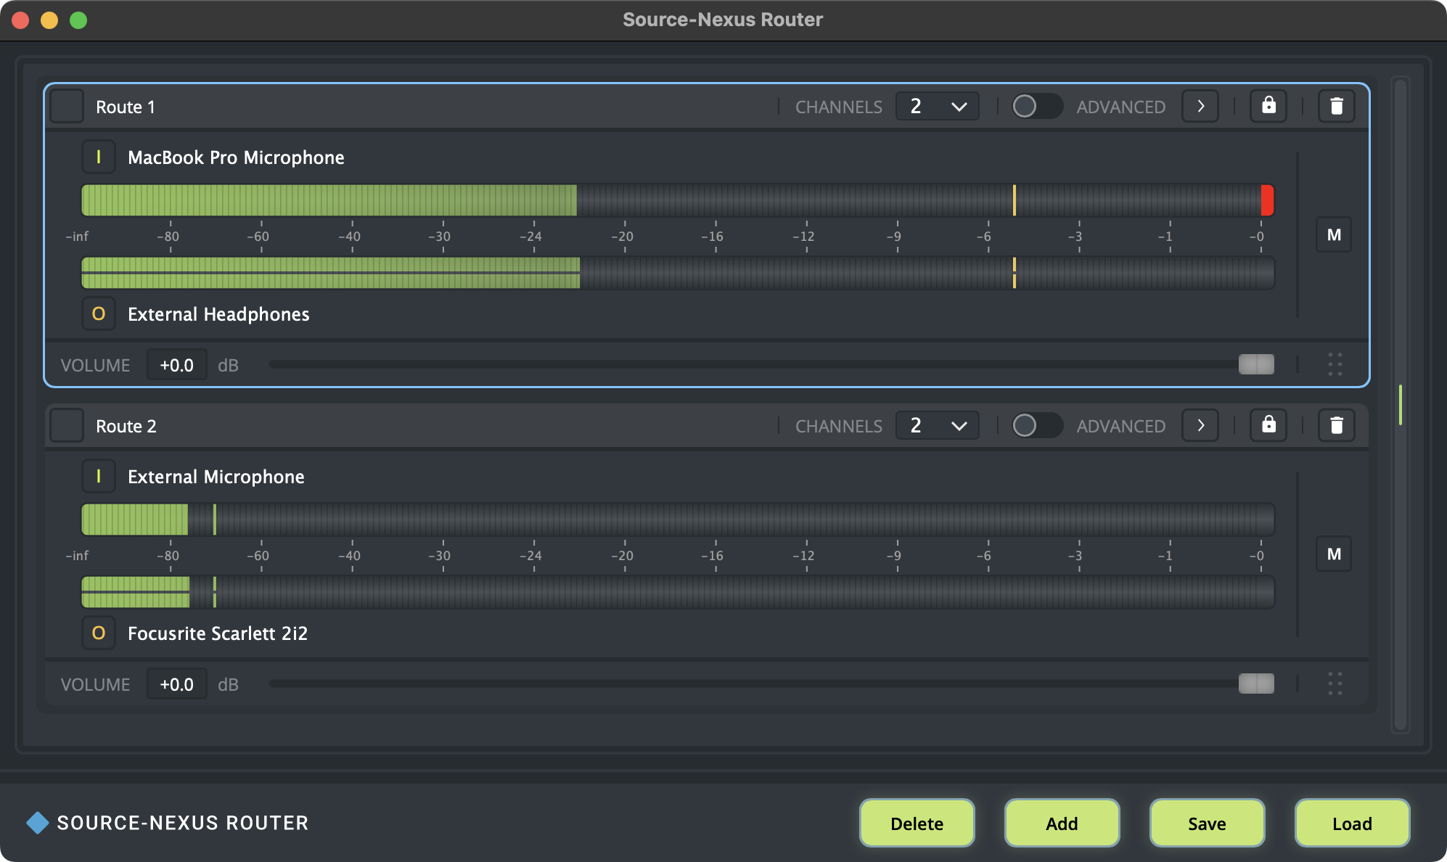Click the External Headphones output icon
The height and width of the screenshot is (862, 1447).
click(x=99, y=313)
